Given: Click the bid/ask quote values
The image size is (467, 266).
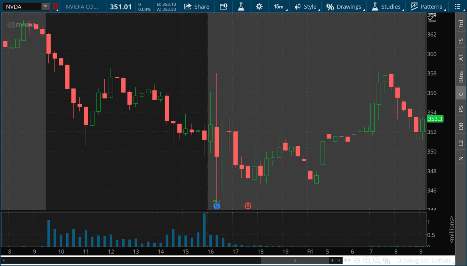Looking at the screenshot, I should click(x=166, y=7).
